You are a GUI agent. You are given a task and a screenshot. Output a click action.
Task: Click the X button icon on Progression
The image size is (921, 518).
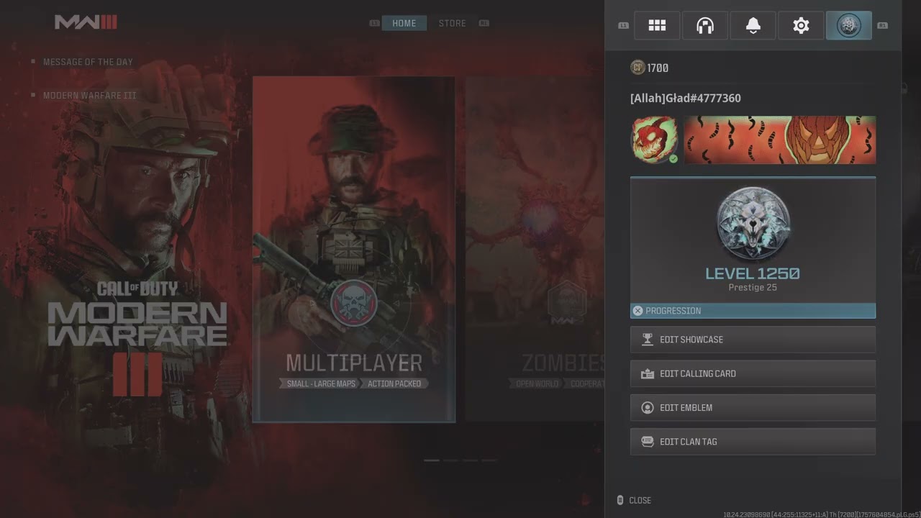point(638,311)
